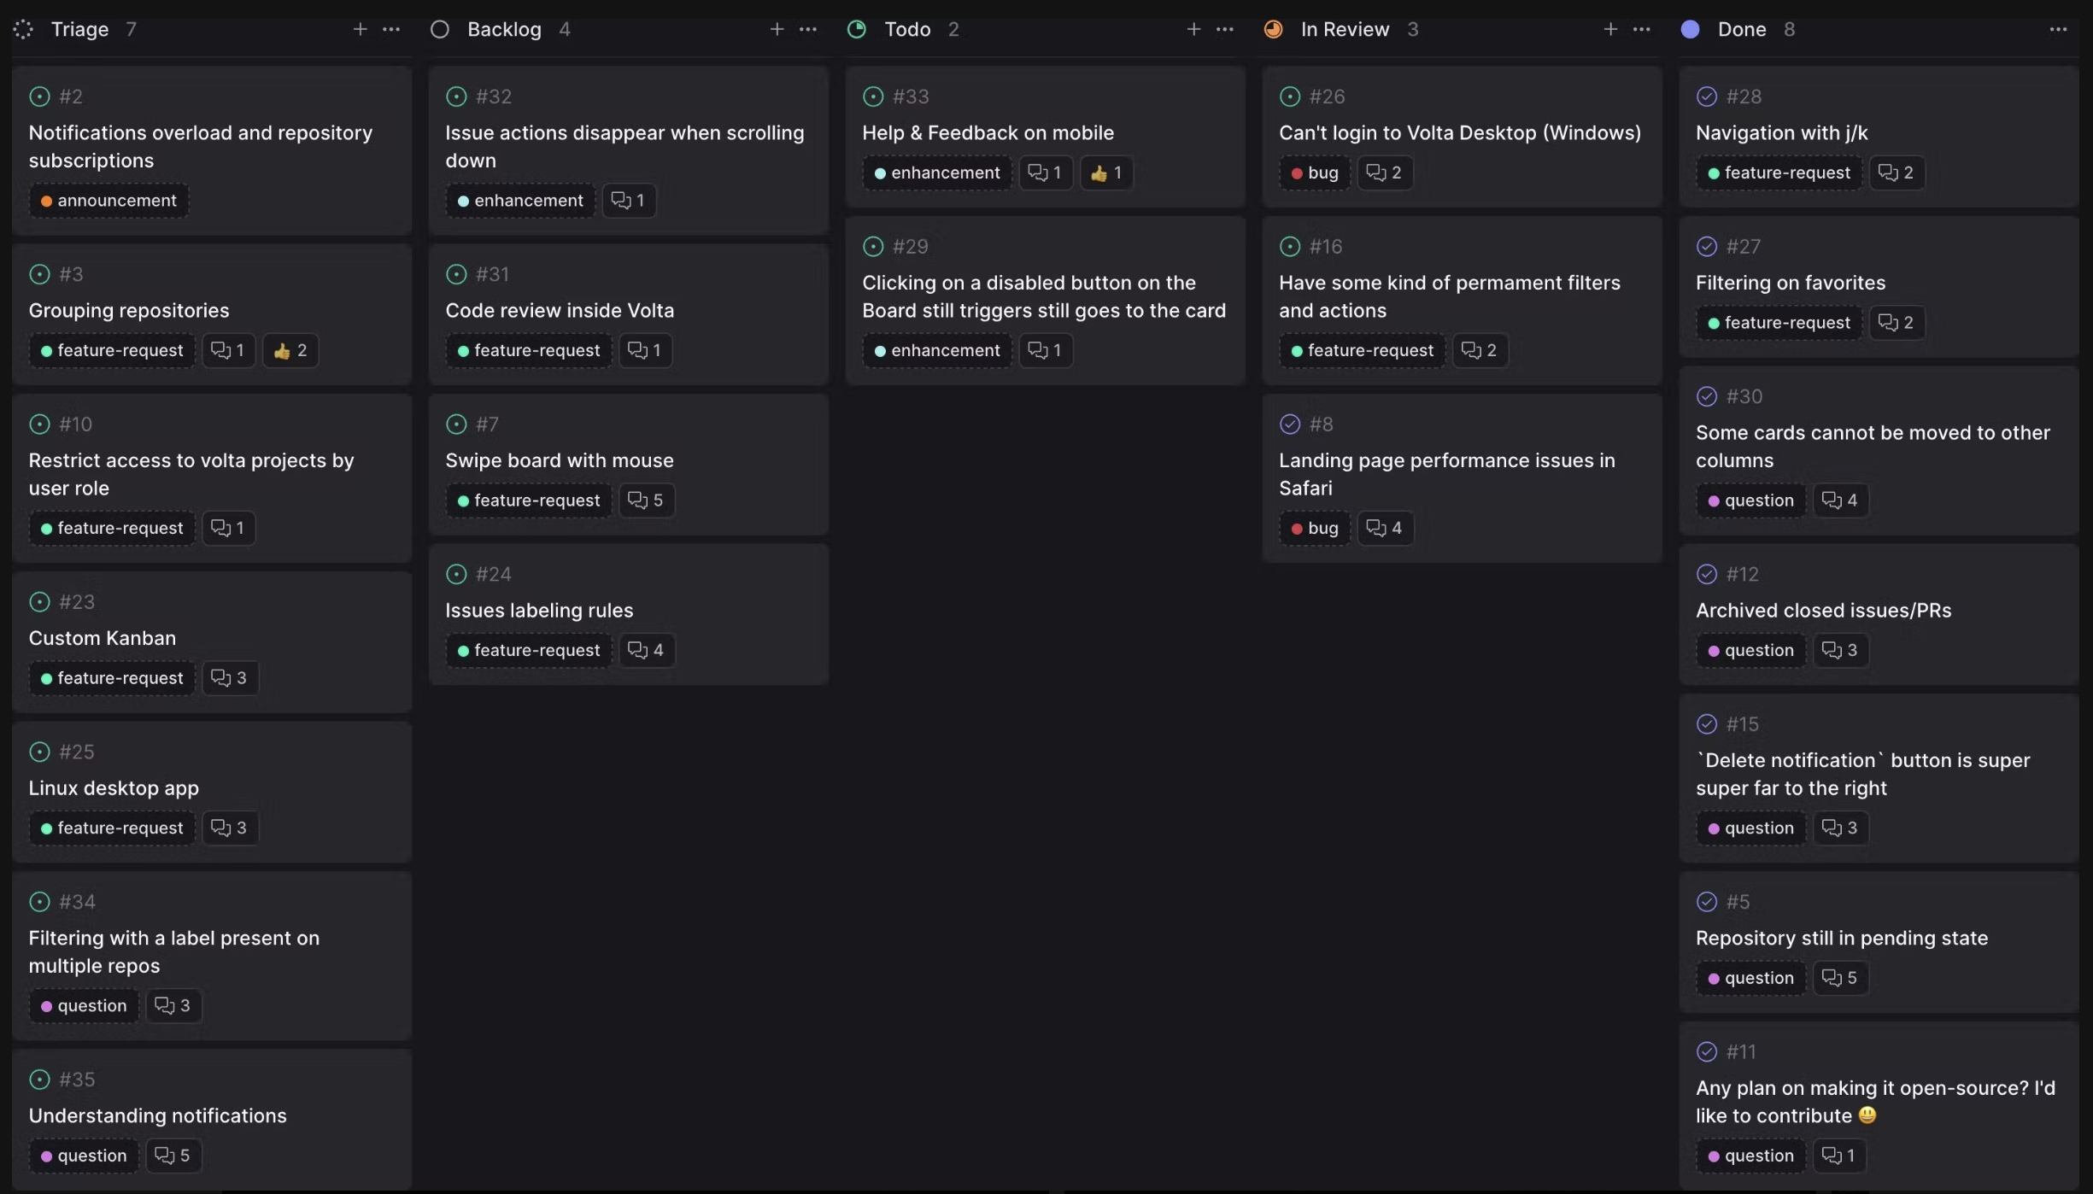This screenshot has width=2093, height=1194.
Task: Click the plus icon in Todo header
Action: pos(1193,30)
